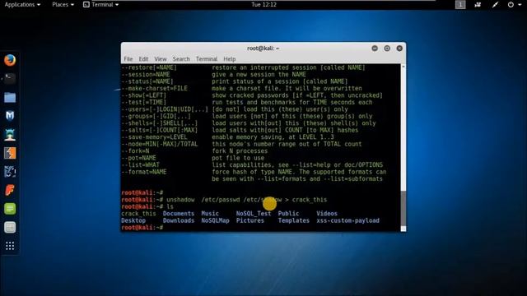Click crack_this in ls output
Image resolution: width=527 pixels, height=296 pixels.
pos(138,214)
